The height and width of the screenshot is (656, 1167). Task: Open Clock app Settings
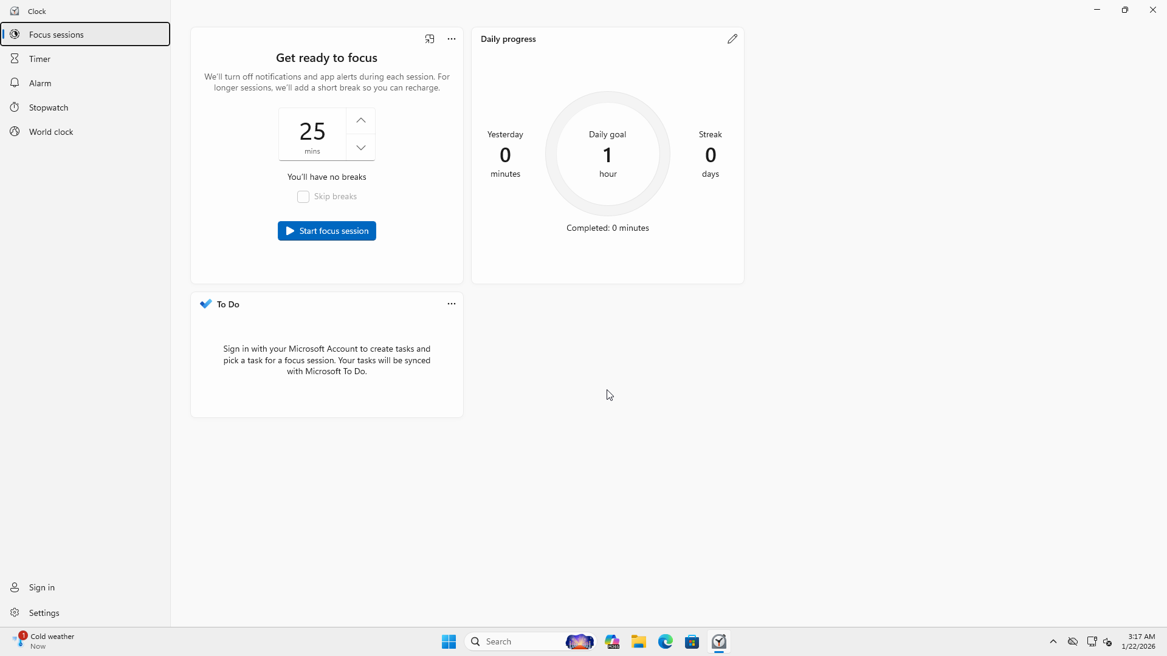pyautogui.click(x=44, y=613)
